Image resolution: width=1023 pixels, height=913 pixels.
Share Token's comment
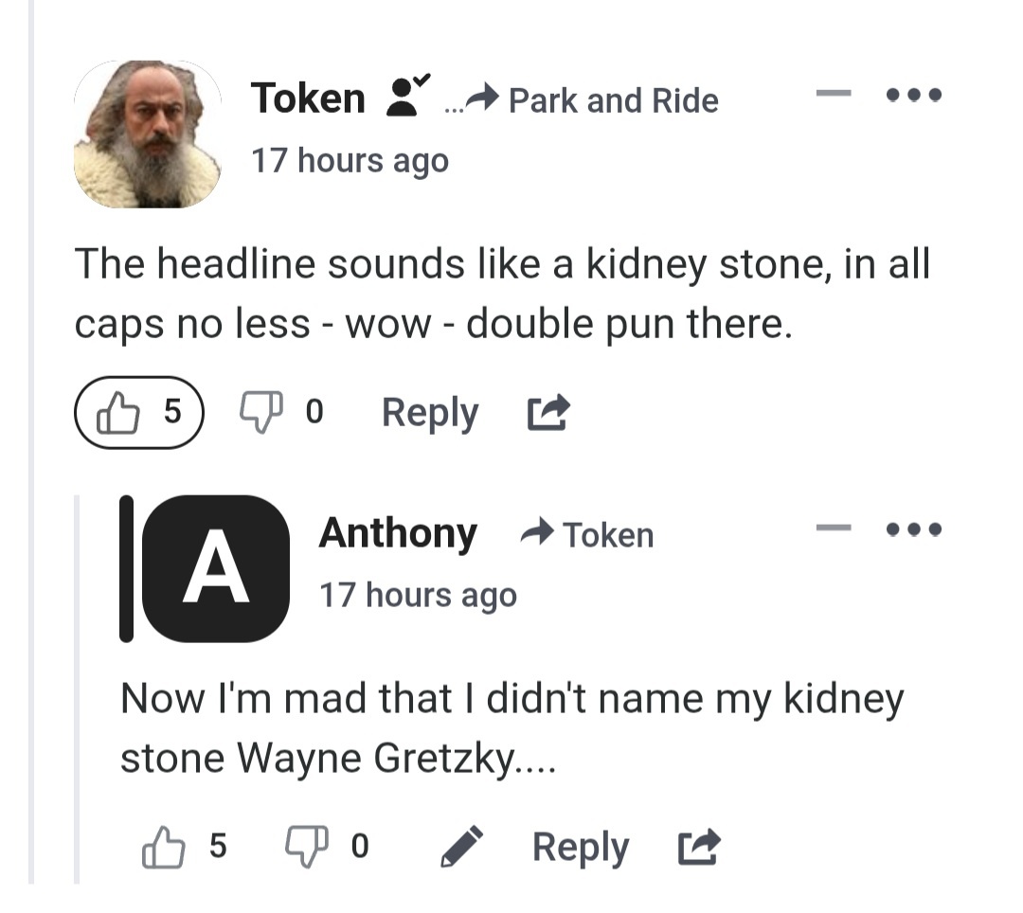coord(547,414)
